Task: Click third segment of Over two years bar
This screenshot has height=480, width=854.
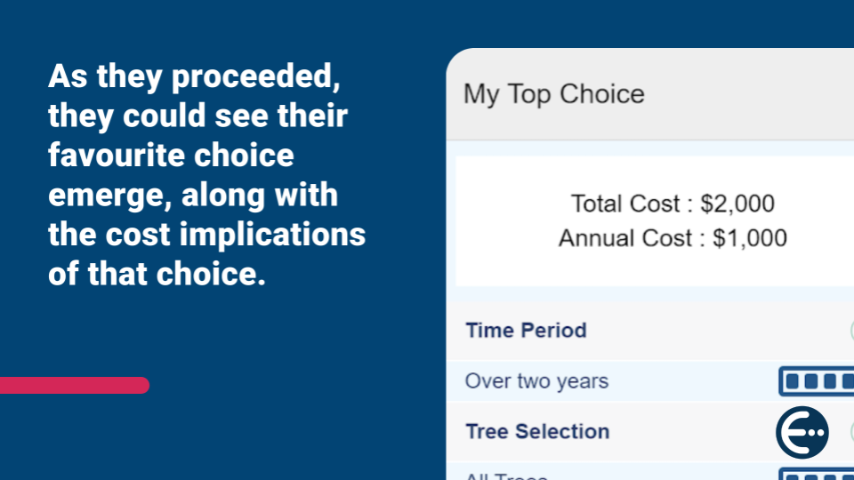Action: [829, 381]
